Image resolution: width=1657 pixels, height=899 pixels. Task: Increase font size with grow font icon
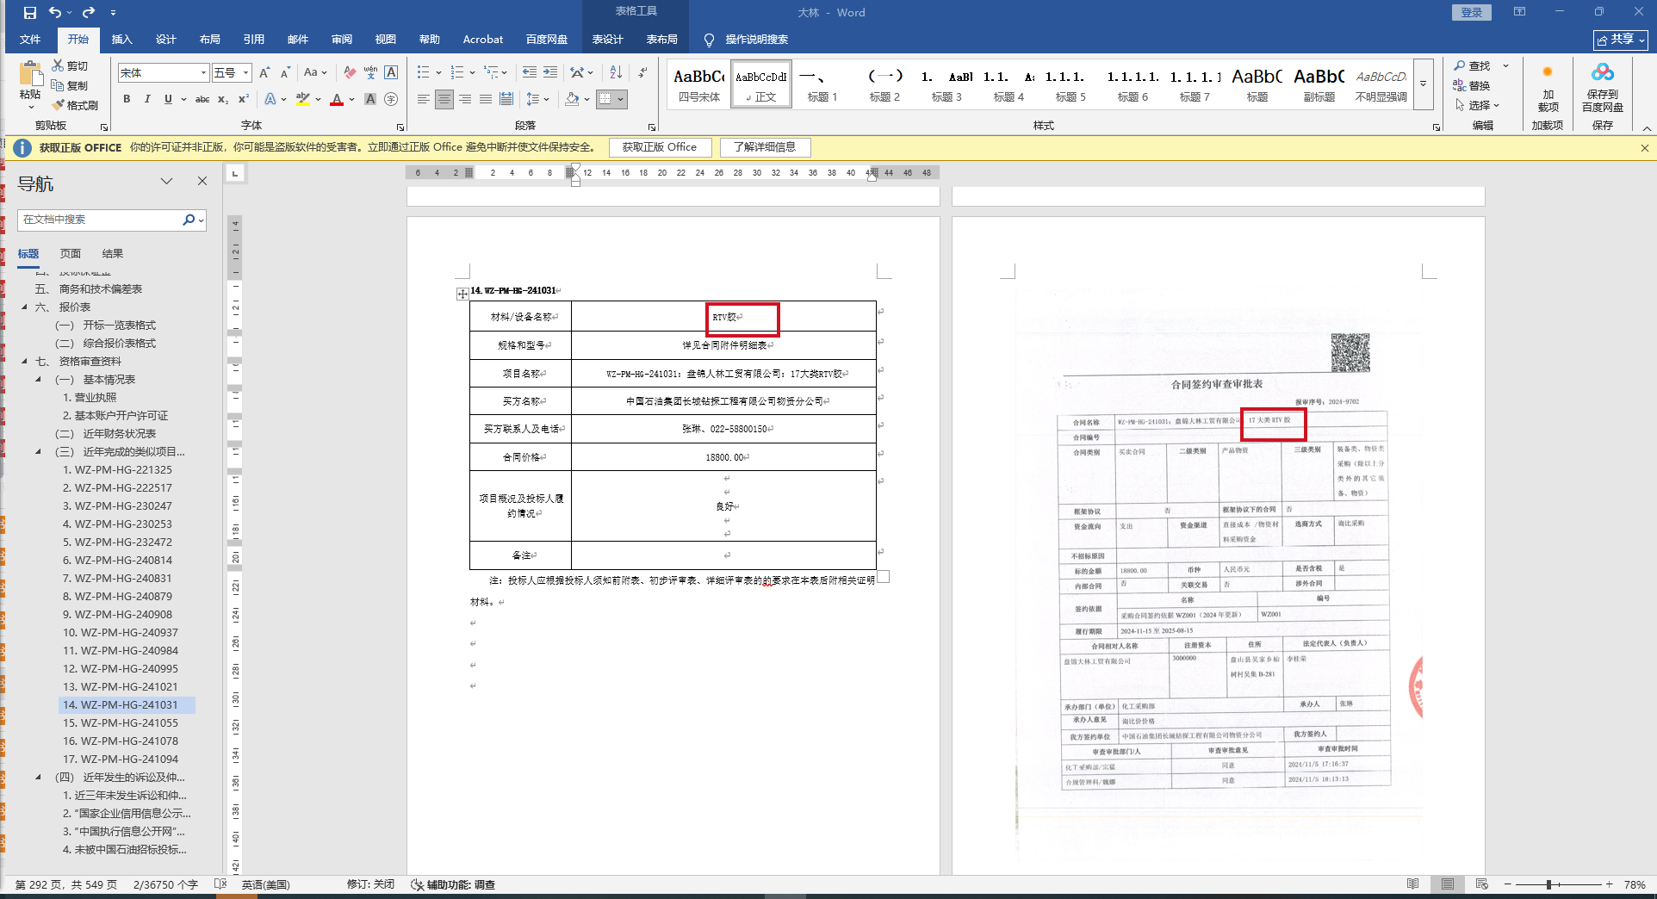click(265, 72)
